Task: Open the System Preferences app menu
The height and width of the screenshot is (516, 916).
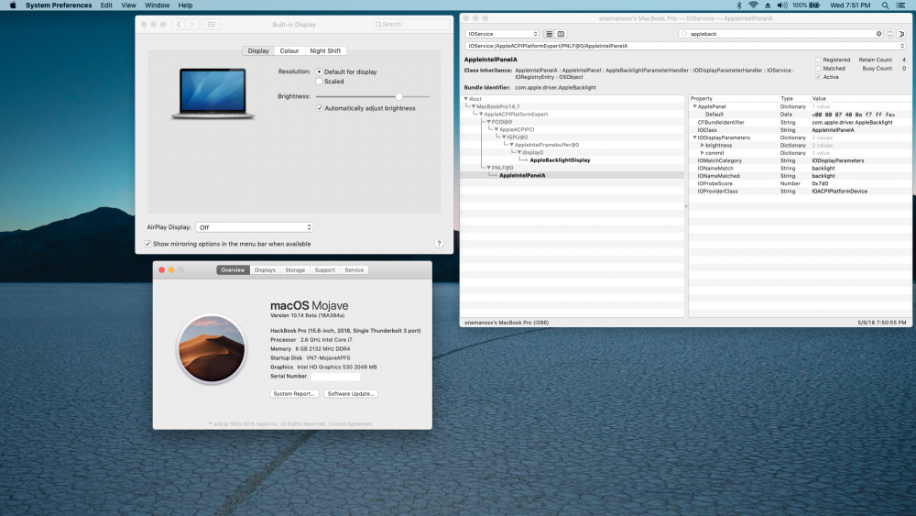Action: pos(59,5)
